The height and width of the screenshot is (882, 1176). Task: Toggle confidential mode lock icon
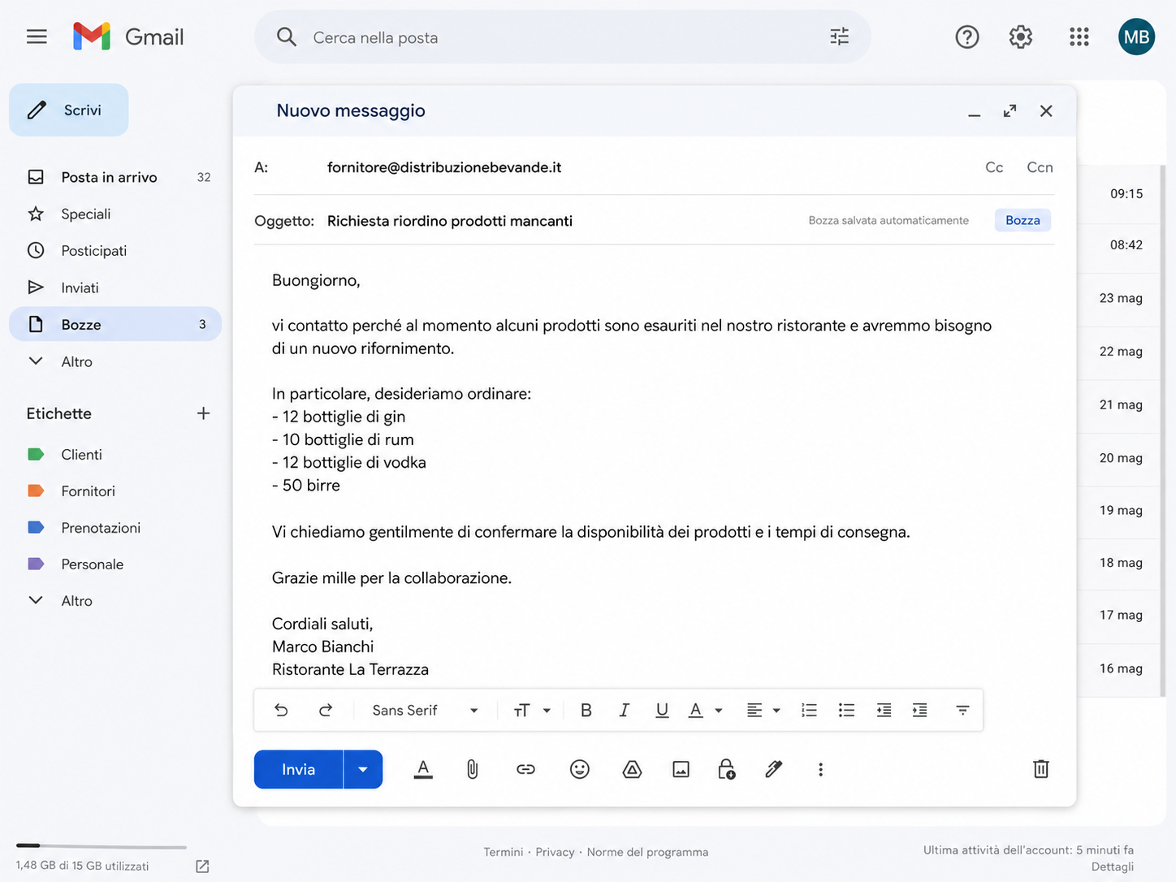tap(726, 769)
